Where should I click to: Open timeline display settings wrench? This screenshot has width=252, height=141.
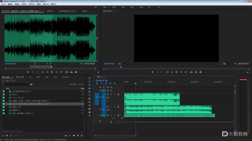pos(115,83)
